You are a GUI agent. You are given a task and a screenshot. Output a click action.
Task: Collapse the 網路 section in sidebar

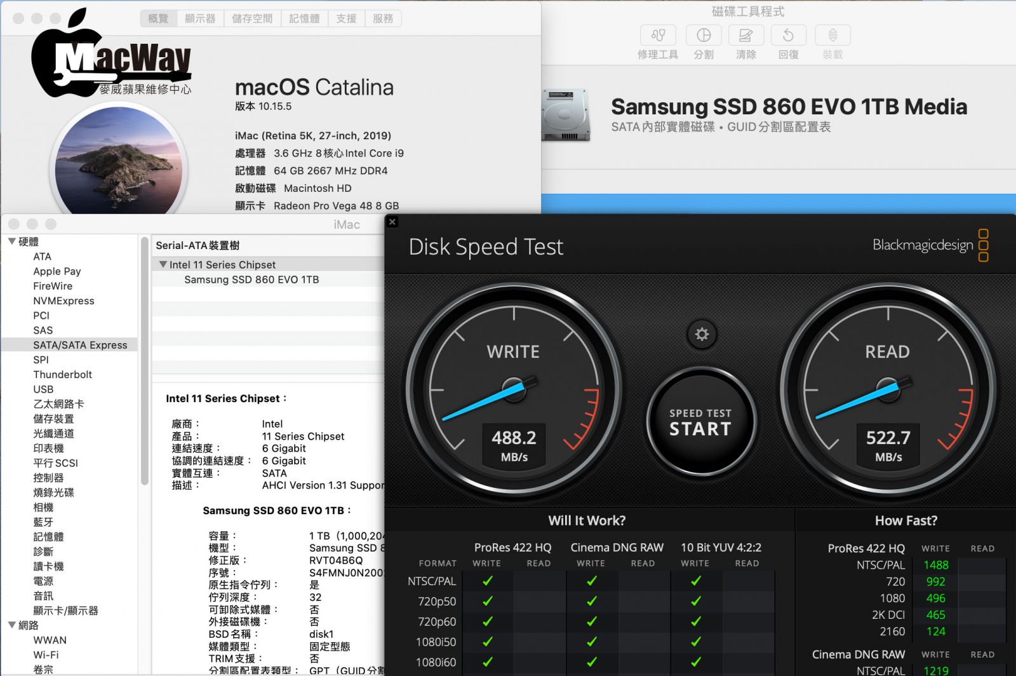point(12,625)
